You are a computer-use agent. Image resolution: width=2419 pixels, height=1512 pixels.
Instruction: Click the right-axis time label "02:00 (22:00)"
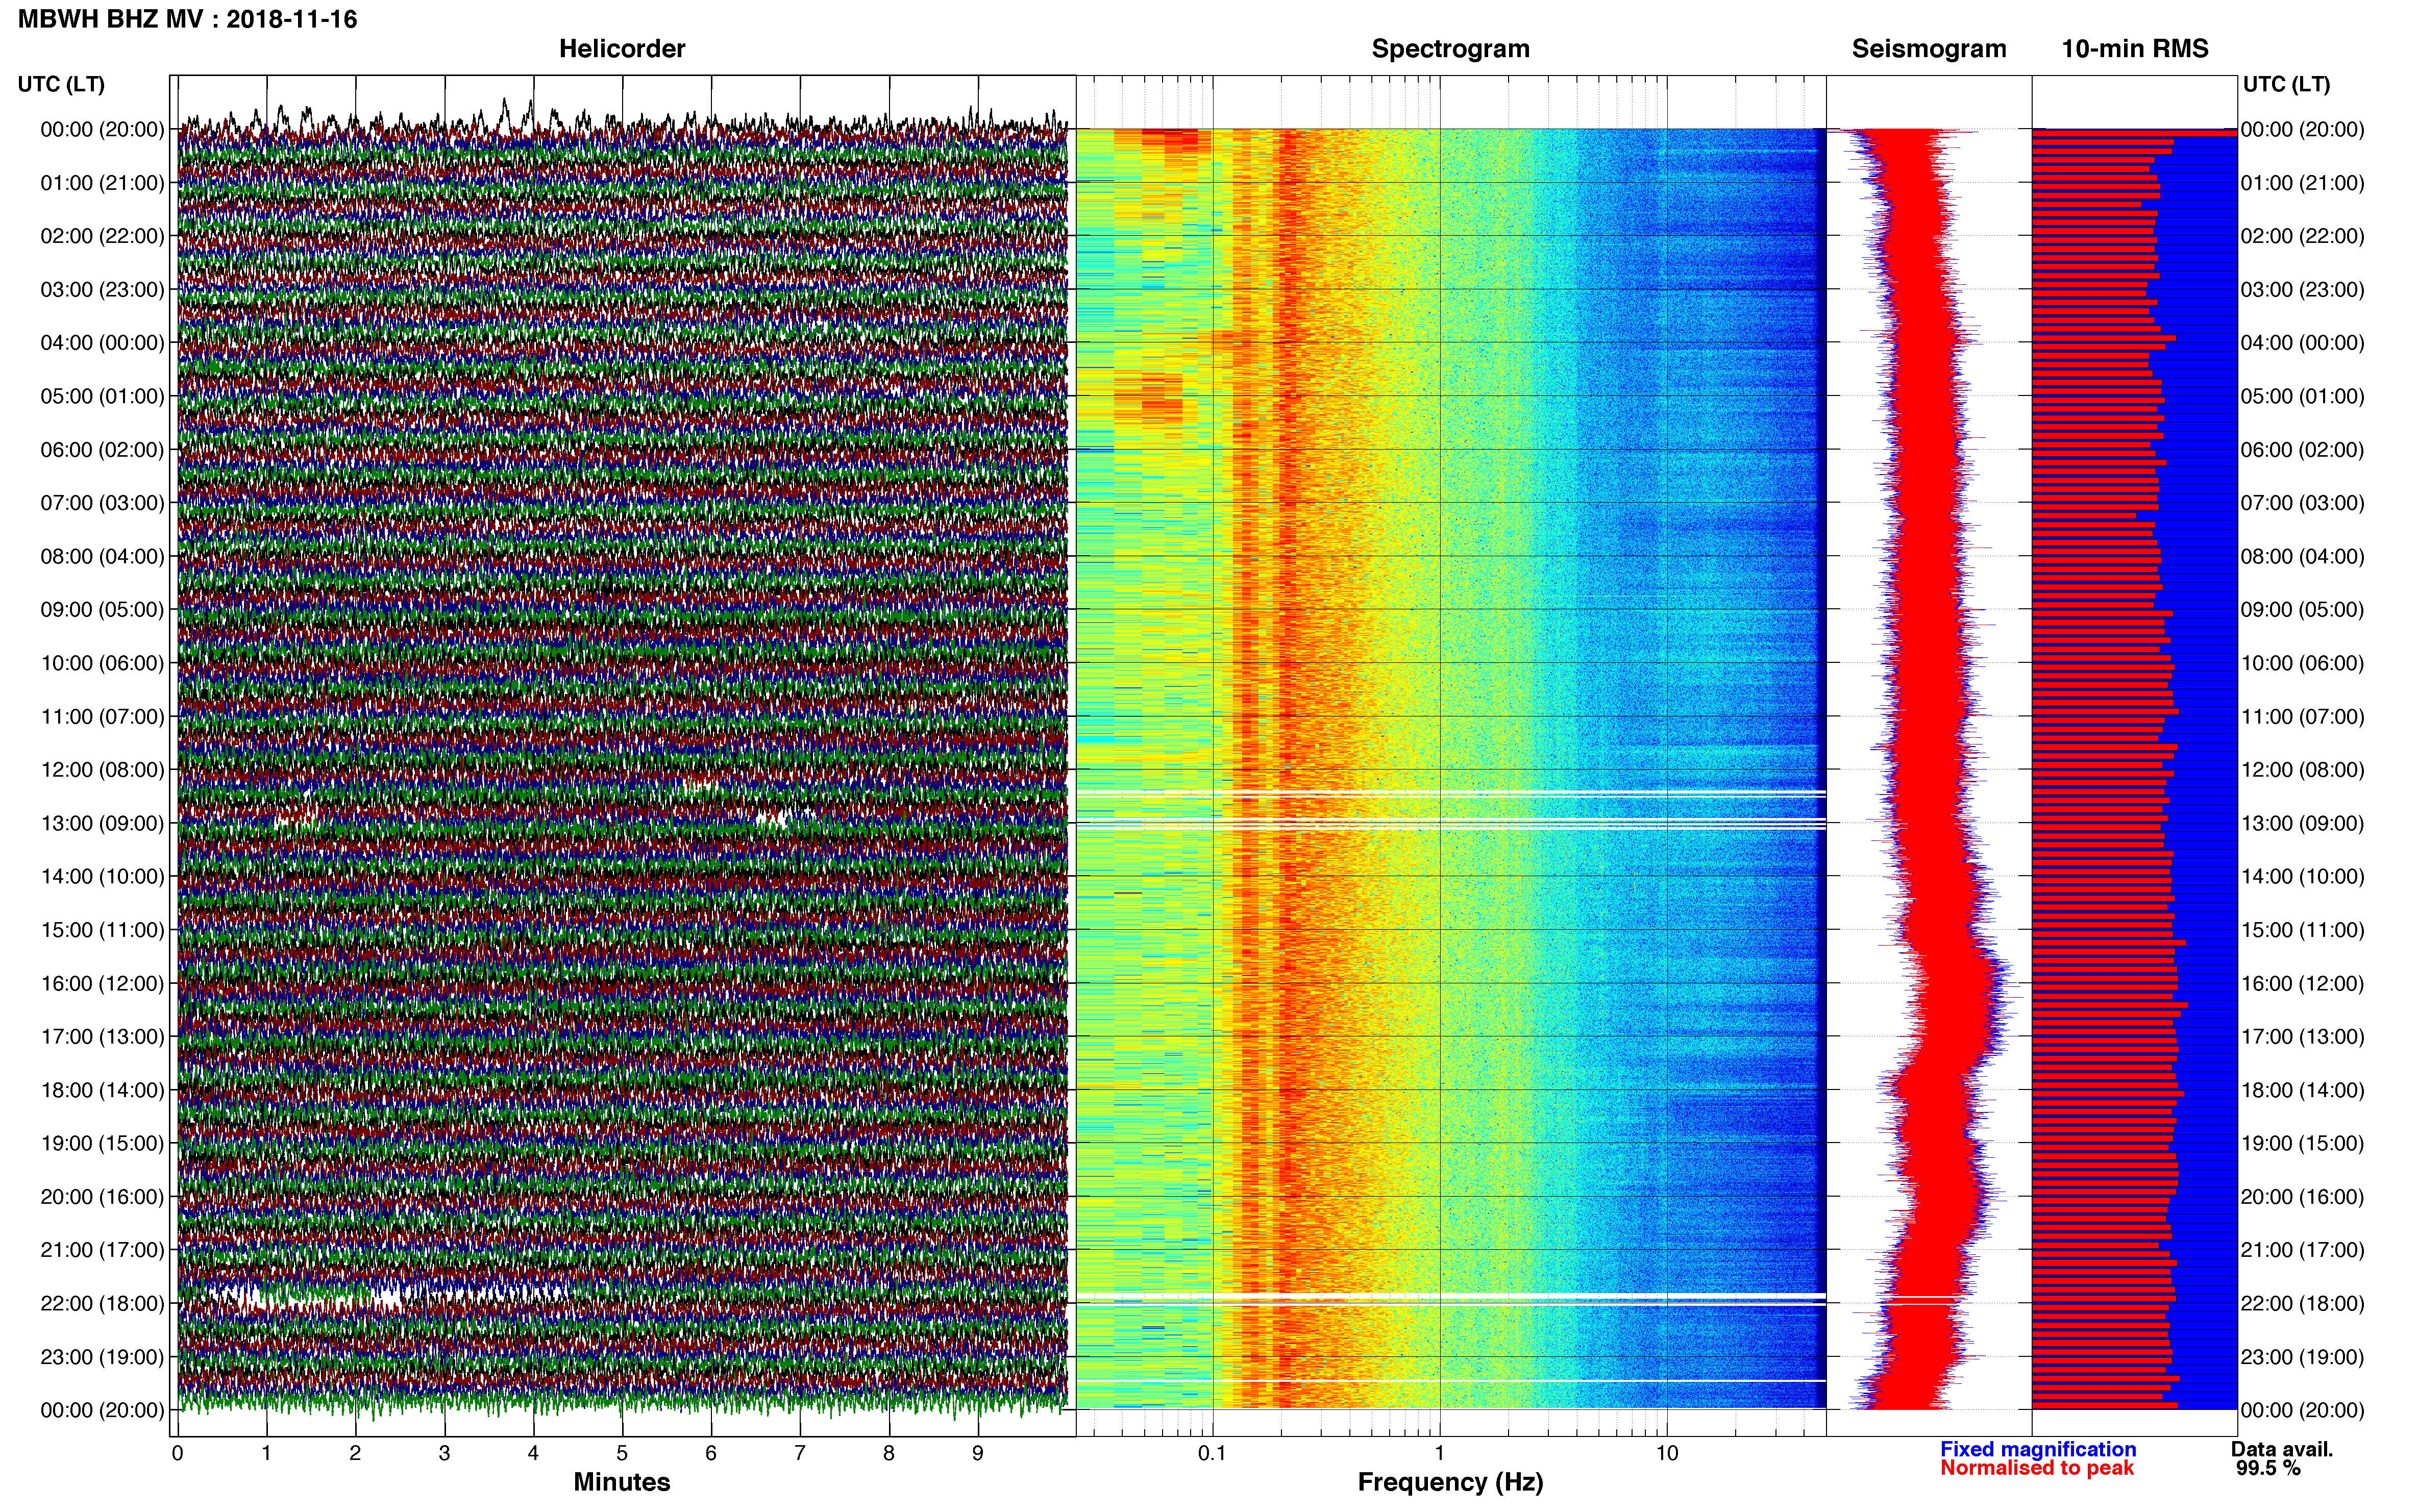(2303, 236)
